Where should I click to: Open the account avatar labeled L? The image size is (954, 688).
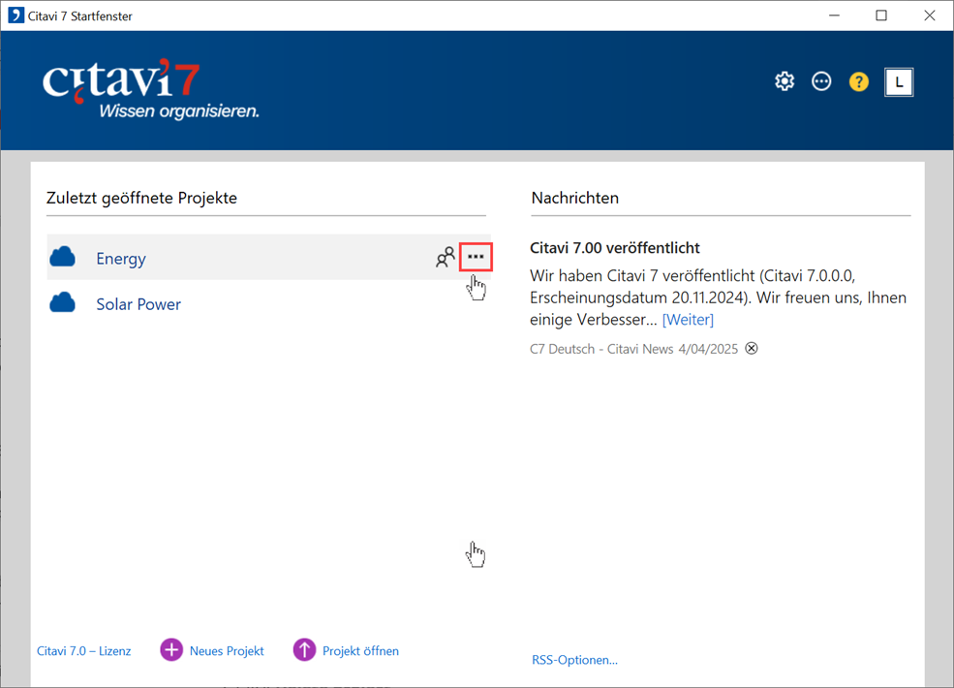899,82
